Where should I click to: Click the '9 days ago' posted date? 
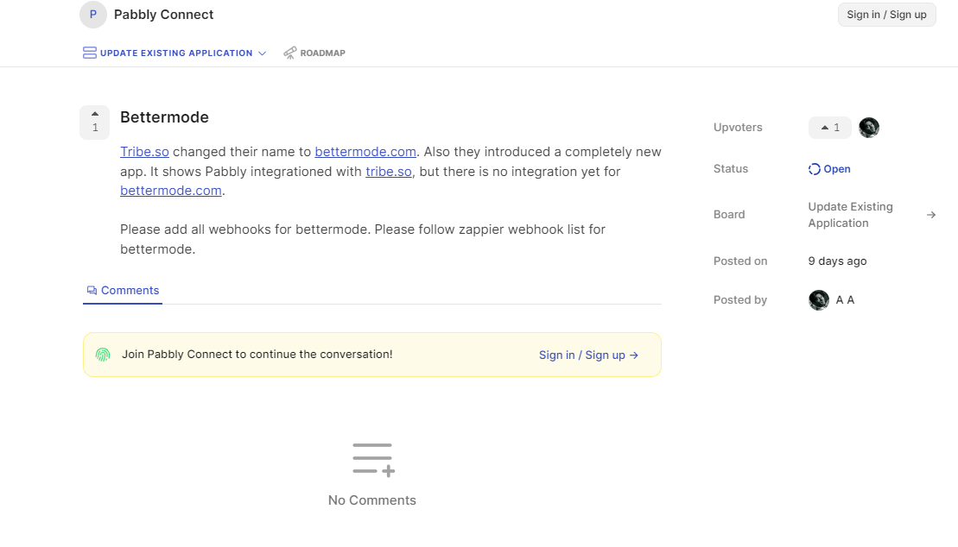pyautogui.click(x=838, y=261)
